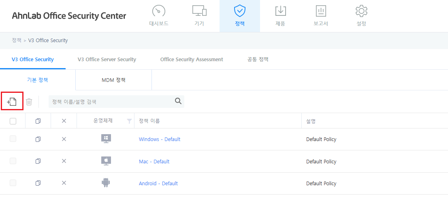Click the add new policy icon
The image size is (448, 197).
12,101
